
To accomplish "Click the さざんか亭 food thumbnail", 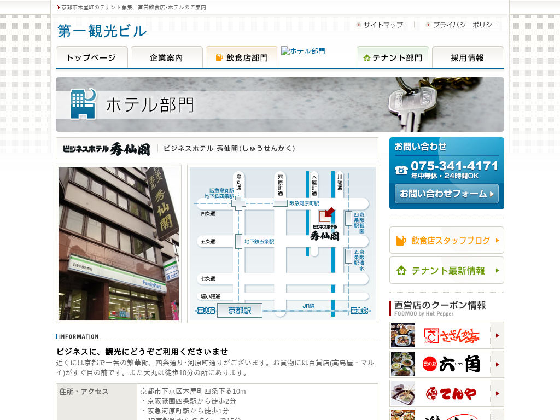I will pos(403,335).
